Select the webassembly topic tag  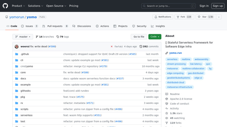(x=201, y=59)
